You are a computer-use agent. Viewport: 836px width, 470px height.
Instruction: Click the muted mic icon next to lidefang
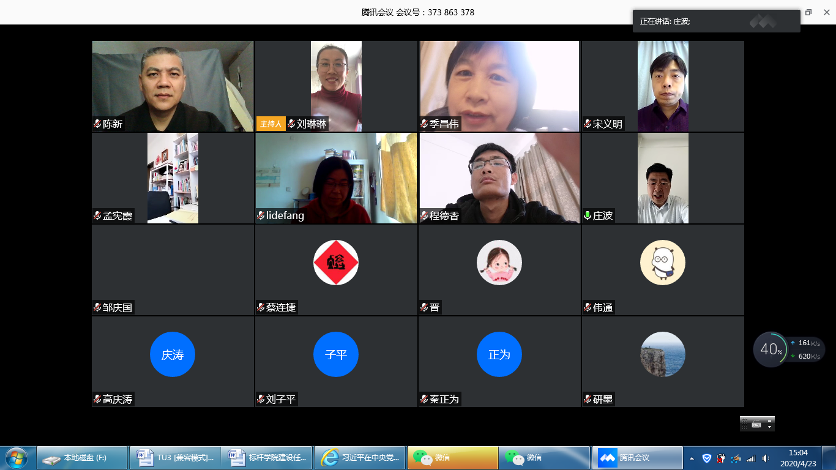pyautogui.click(x=261, y=216)
